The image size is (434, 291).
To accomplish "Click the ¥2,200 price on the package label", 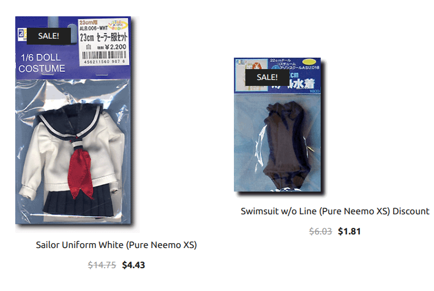I will [118, 47].
